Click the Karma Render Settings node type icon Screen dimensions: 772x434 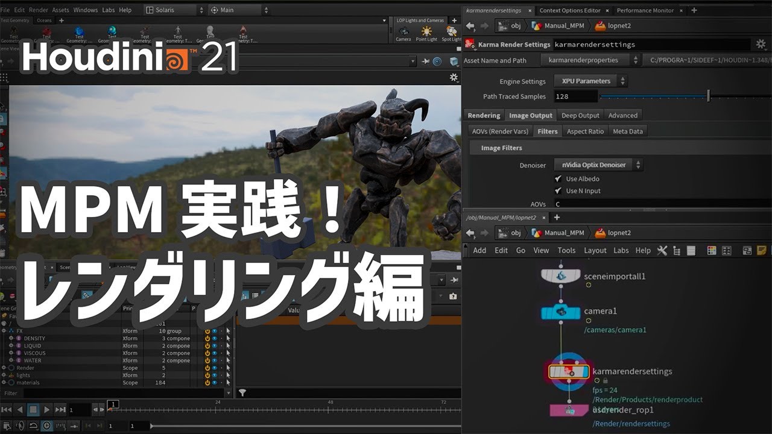coord(470,44)
